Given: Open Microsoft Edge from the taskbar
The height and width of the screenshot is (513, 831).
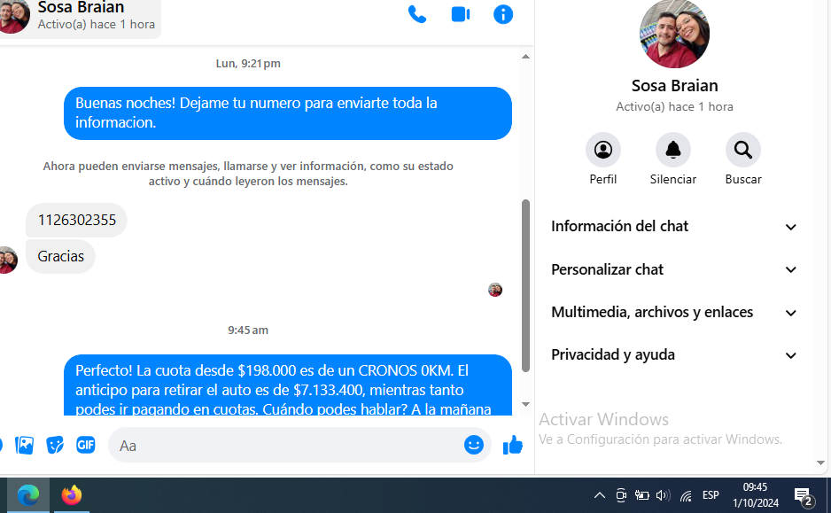Looking at the screenshot, I should point(28,495).
